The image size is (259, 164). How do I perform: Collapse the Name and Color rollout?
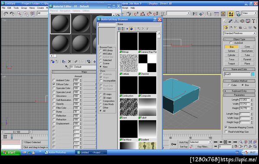coord(239,69)
